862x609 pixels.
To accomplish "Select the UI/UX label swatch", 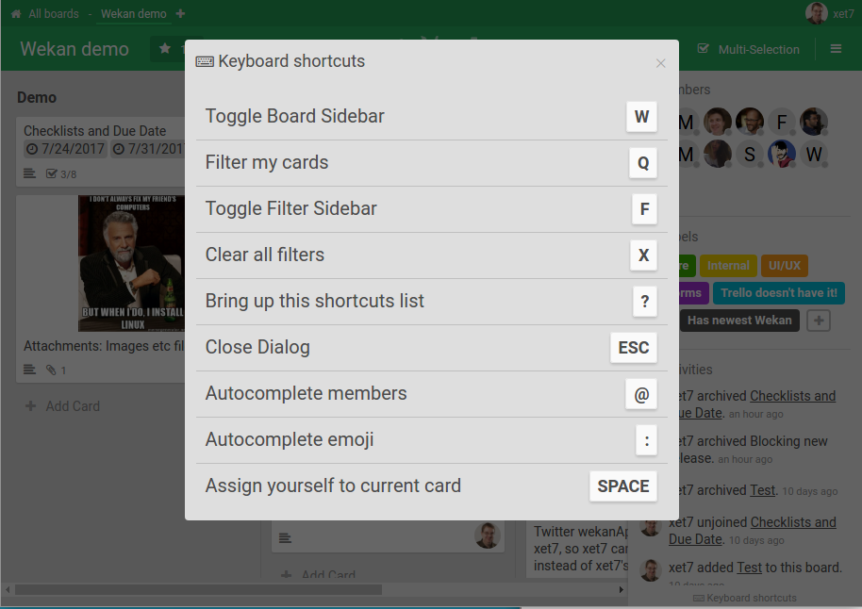I will pos(785,265).
